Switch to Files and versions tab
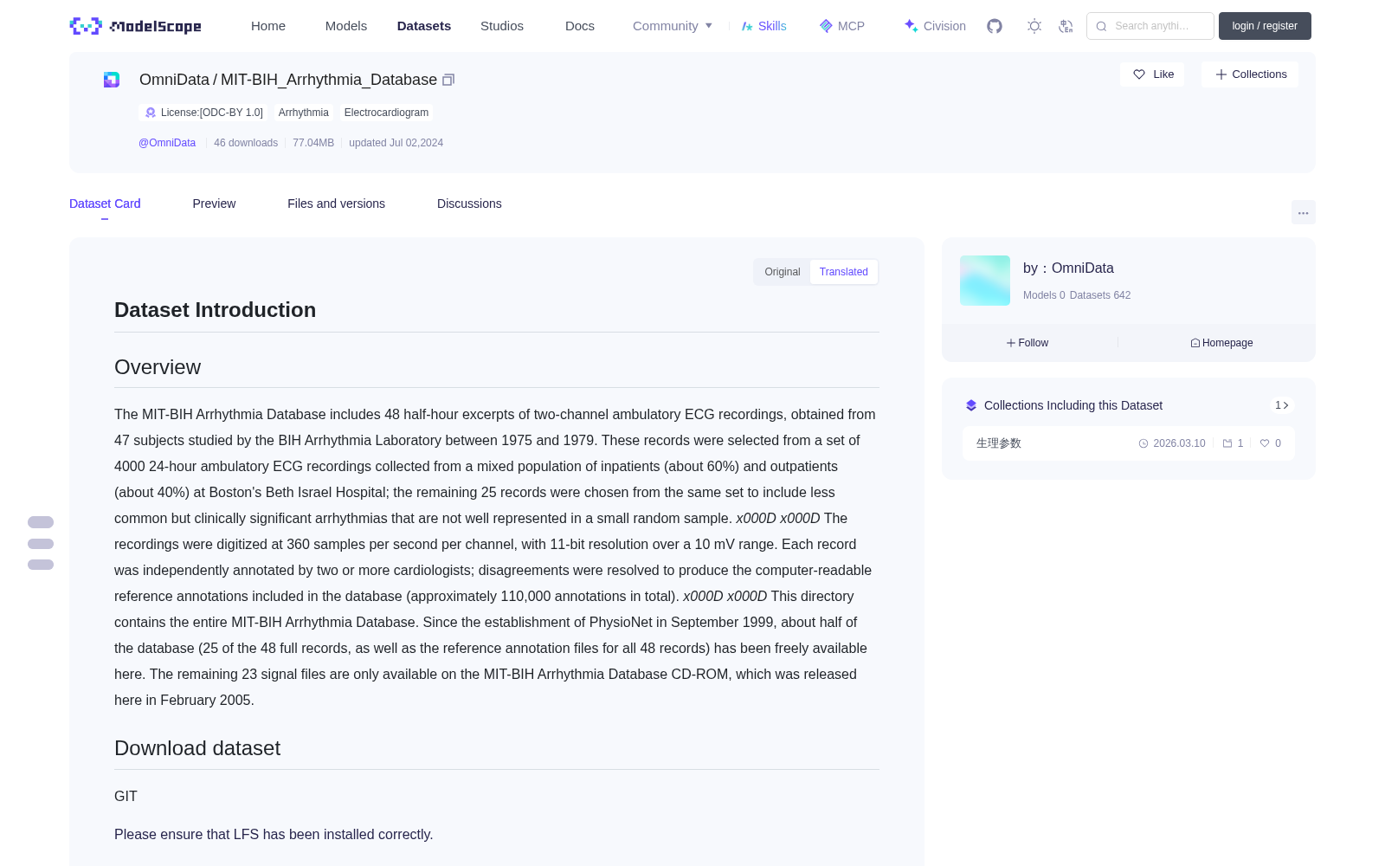This screenshot has width=1385, height=866. point(336,204)
